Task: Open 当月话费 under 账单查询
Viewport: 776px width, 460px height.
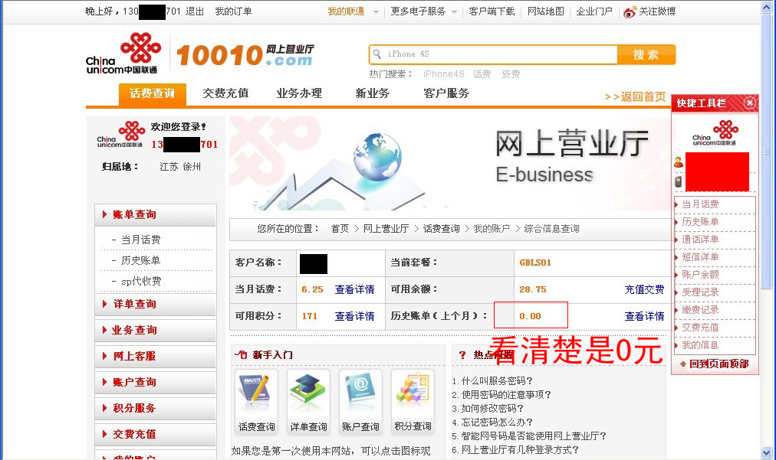Action: pos(140,240)
